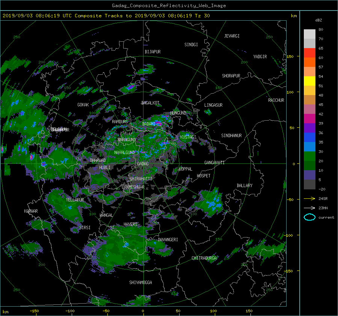338x316 pixels.
Task: Click the LAXMESHWAR city label
Action: click(x=133, y=187)
